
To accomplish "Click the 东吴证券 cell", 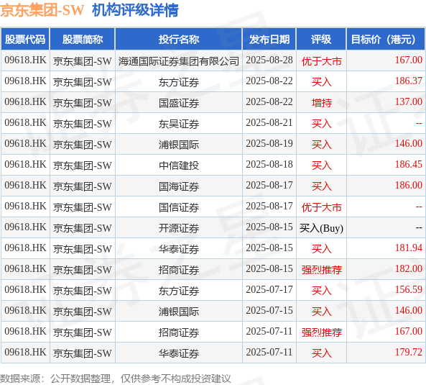I will [x=179, y=124].
